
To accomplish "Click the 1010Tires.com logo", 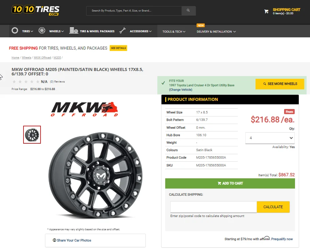I will [35, 10].
